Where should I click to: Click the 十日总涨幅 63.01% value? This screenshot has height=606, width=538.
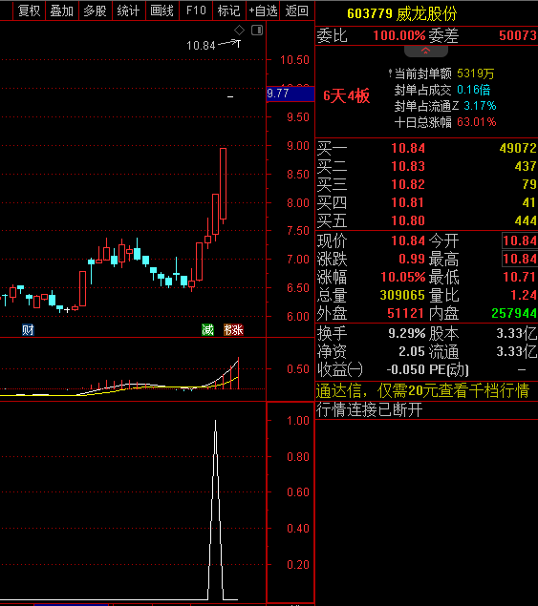[x=477, y=122]
